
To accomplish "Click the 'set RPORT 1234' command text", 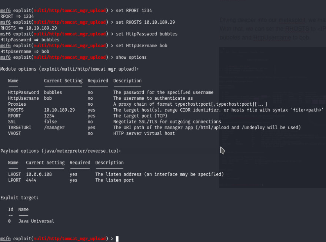I will click(134, 11).
